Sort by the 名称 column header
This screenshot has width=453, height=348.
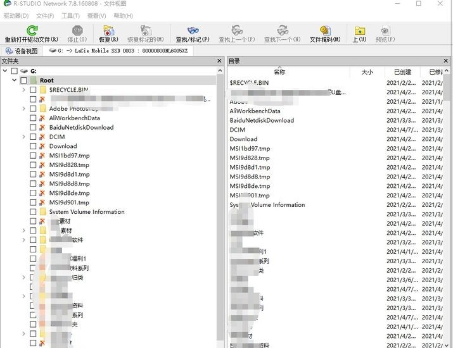(x=279, y=72)
